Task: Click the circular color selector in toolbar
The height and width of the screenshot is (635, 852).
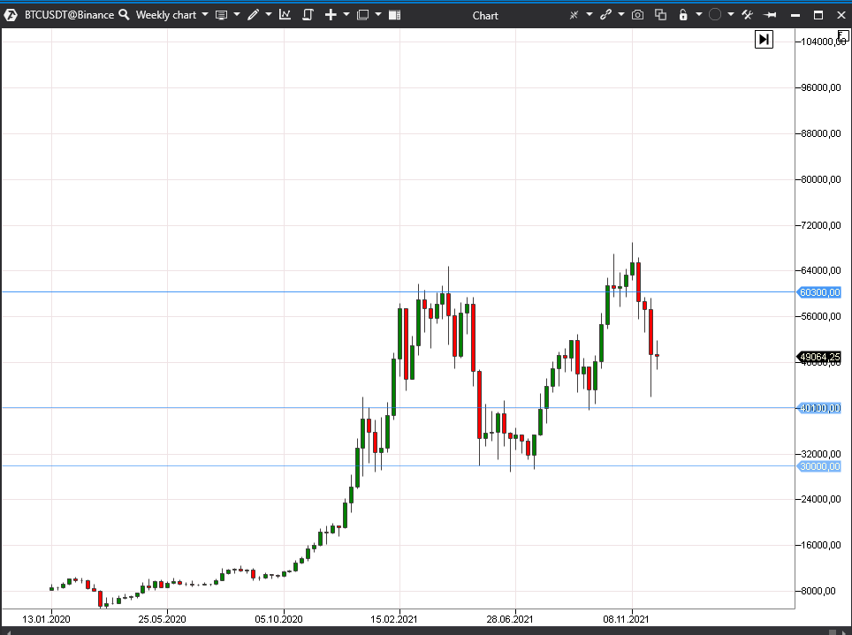Action: click(x=715, y=15)
